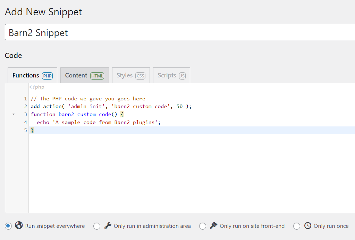The width and height of the screenshot is (355, 240).
Task: Click the CSS badge on Styles tab
Action: coord(141,76)
